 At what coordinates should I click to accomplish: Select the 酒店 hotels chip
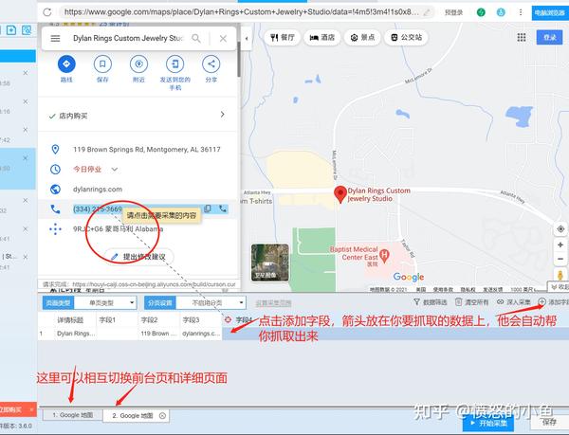pos(321,37)
